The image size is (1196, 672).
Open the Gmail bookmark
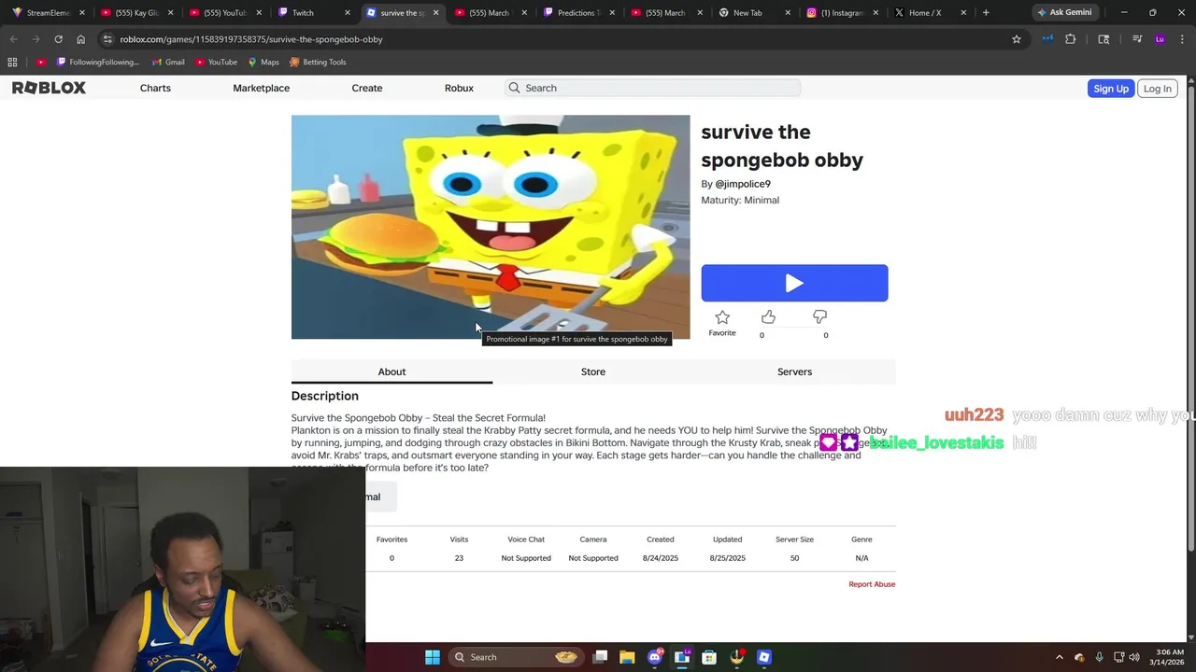pos(168,62)
